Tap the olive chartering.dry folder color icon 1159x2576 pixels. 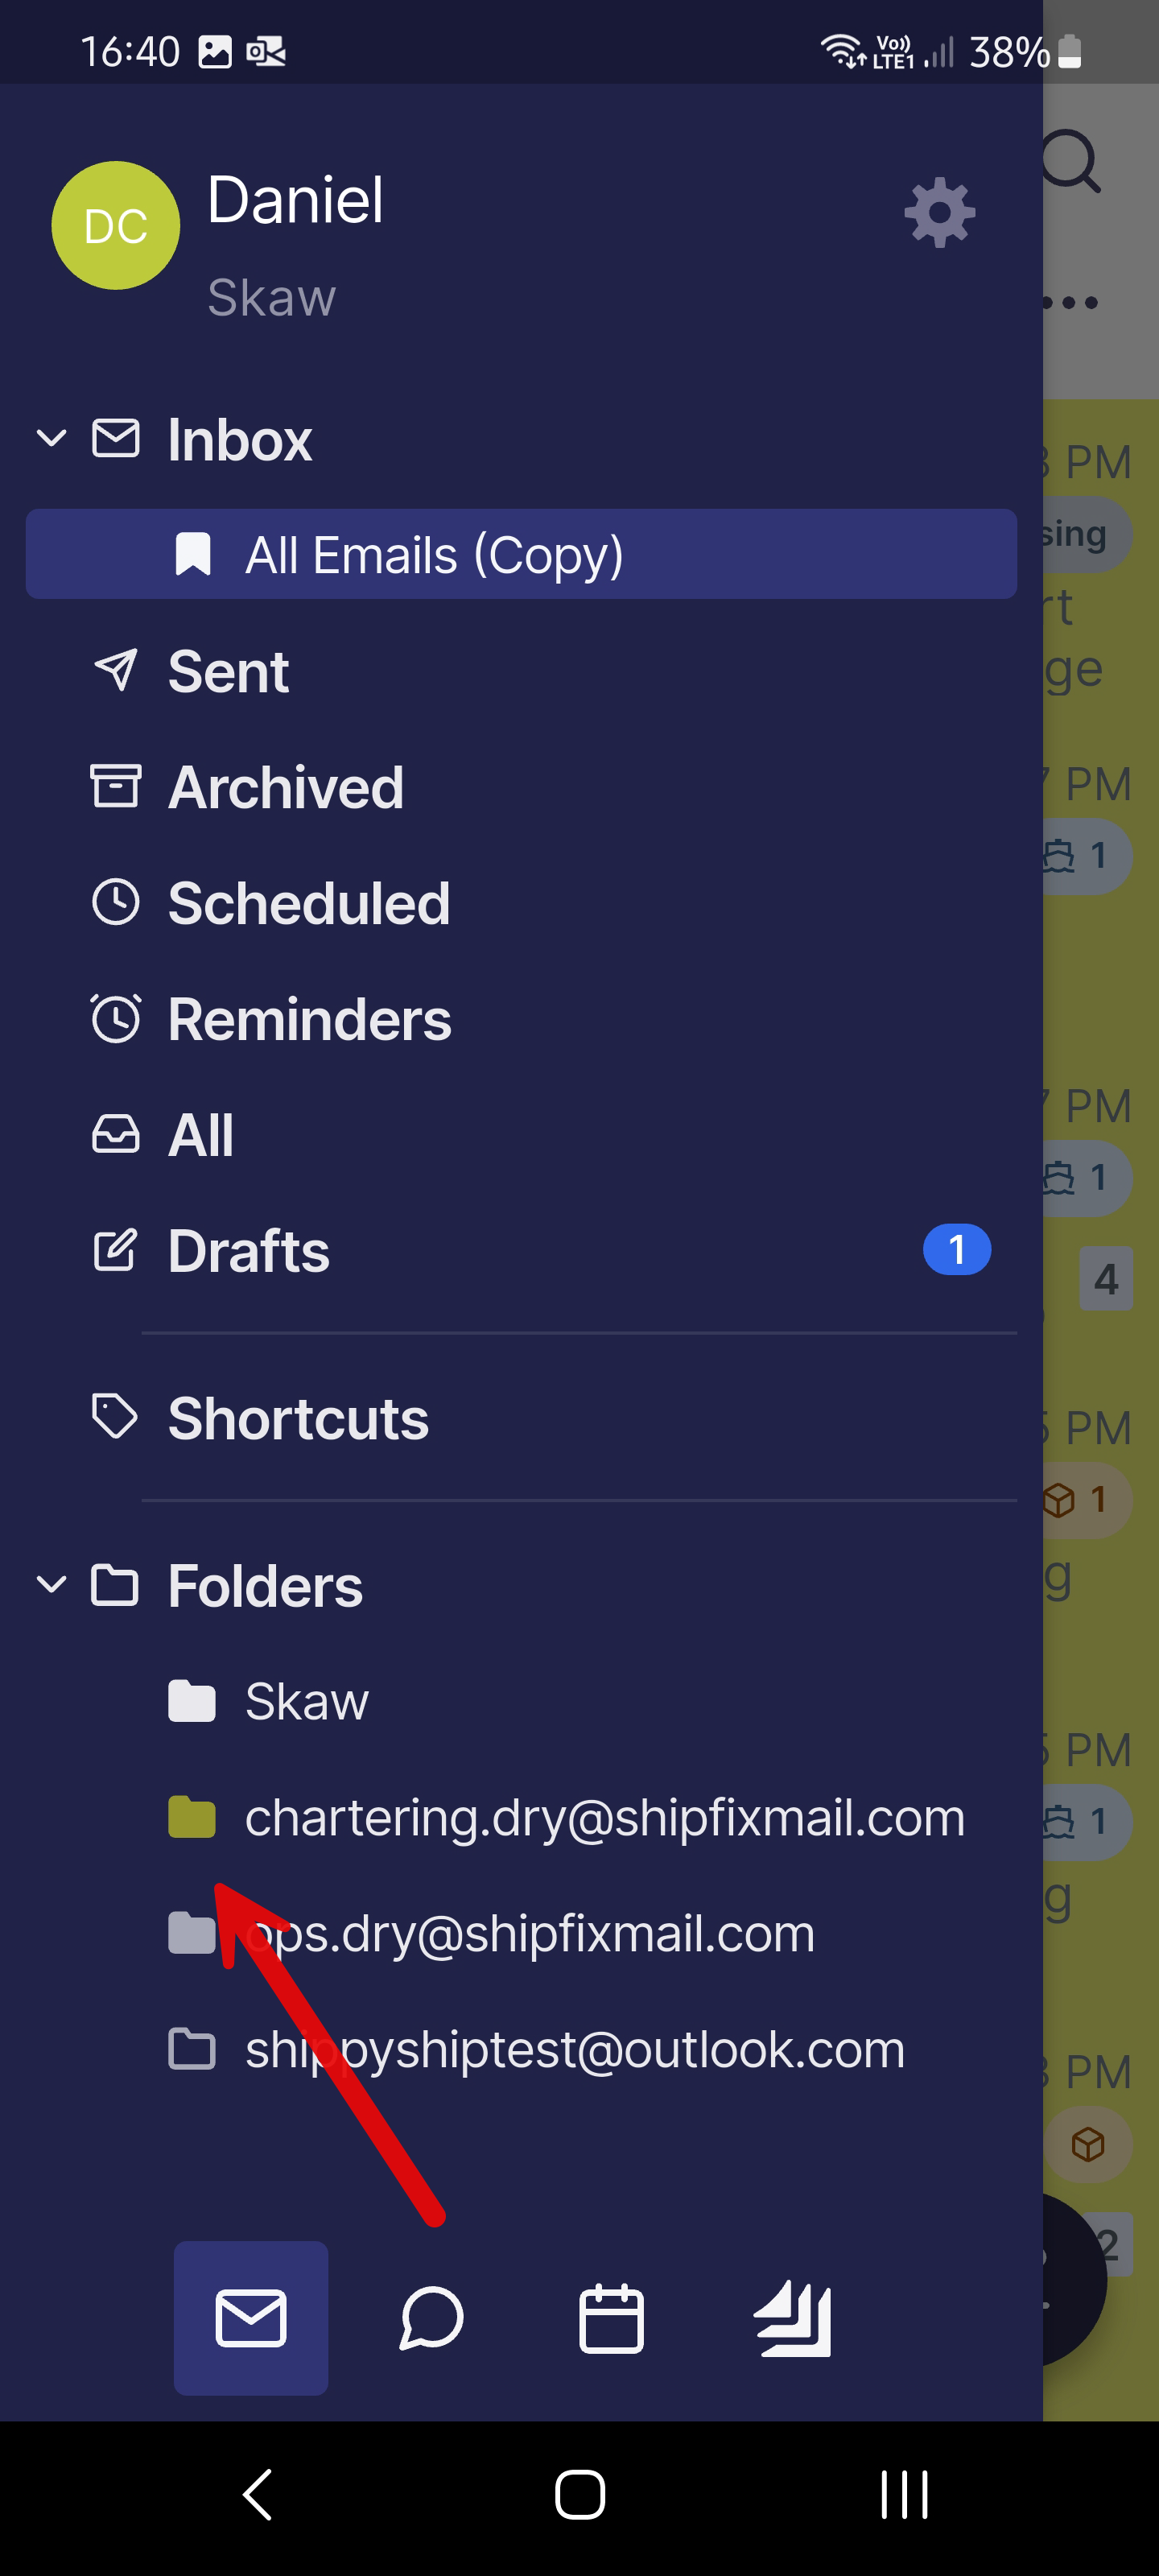pyautogui.click(x=192, y=1817)
